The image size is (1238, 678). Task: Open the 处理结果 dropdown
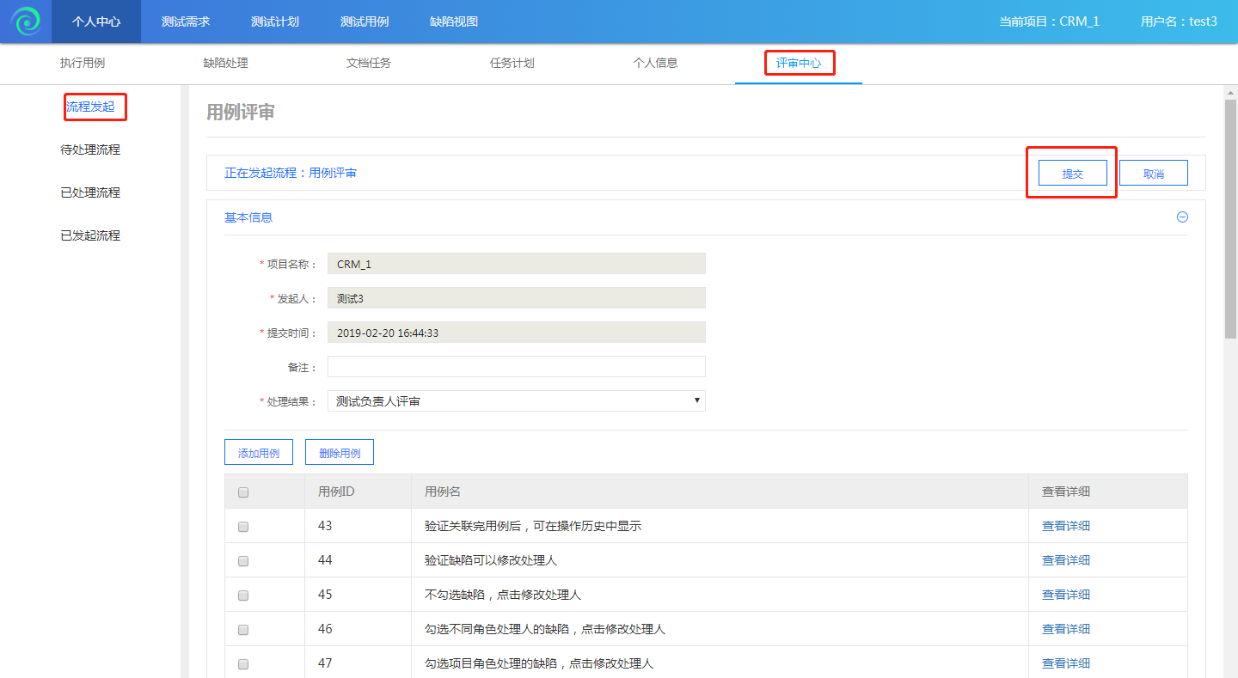coord(516,401)
